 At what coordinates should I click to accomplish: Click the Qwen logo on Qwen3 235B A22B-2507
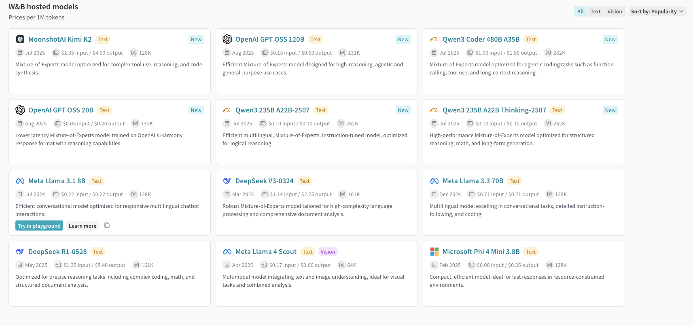(227, 110)
